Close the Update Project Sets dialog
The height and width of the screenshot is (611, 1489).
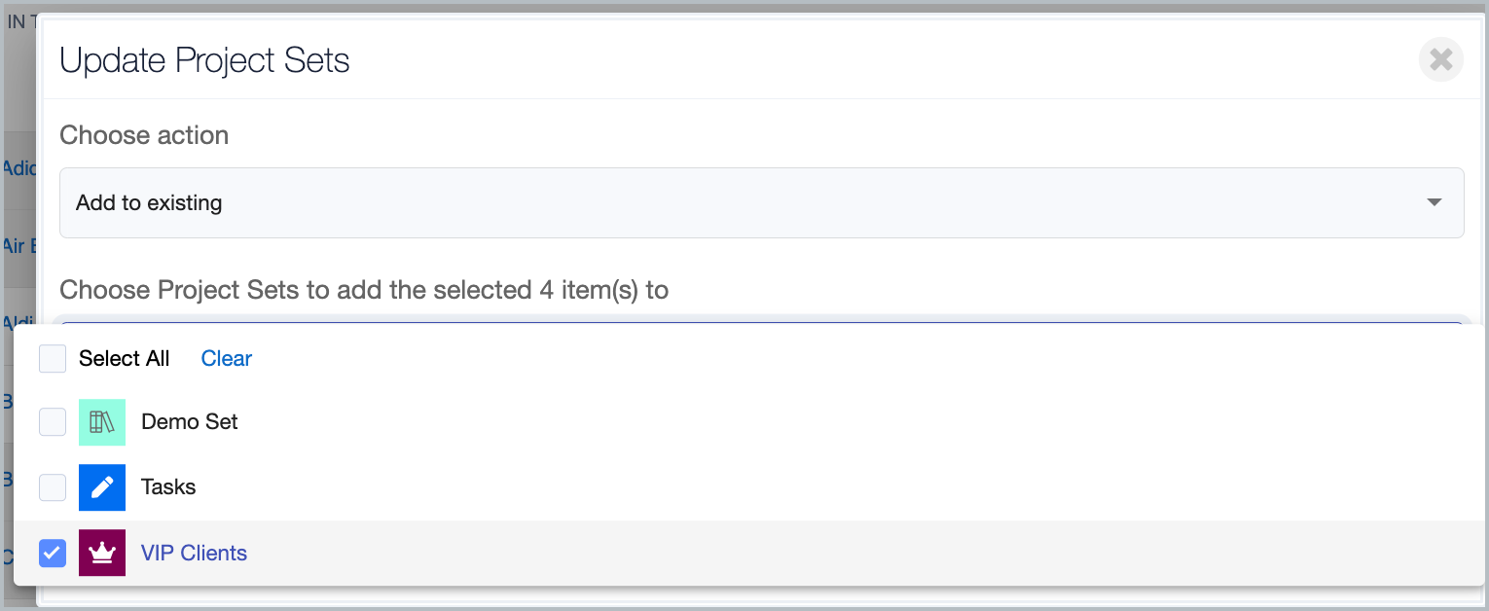click(x=1441, y=59)
